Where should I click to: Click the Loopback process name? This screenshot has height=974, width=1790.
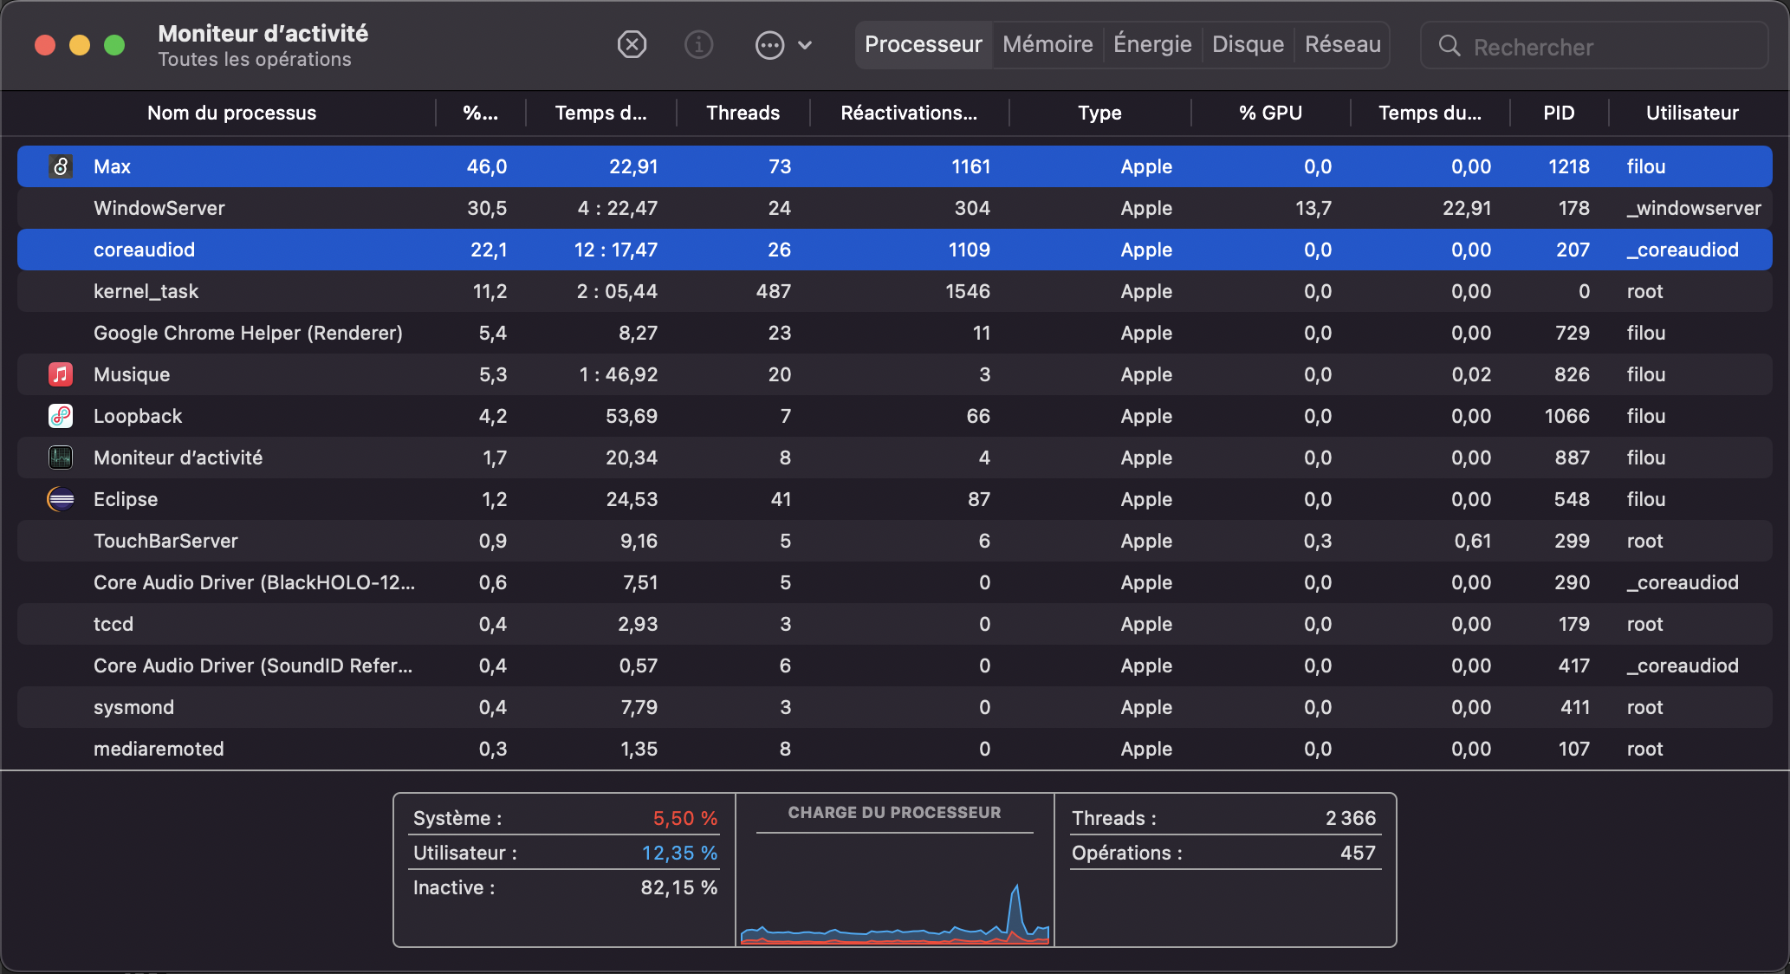click(x=138, y=416)
